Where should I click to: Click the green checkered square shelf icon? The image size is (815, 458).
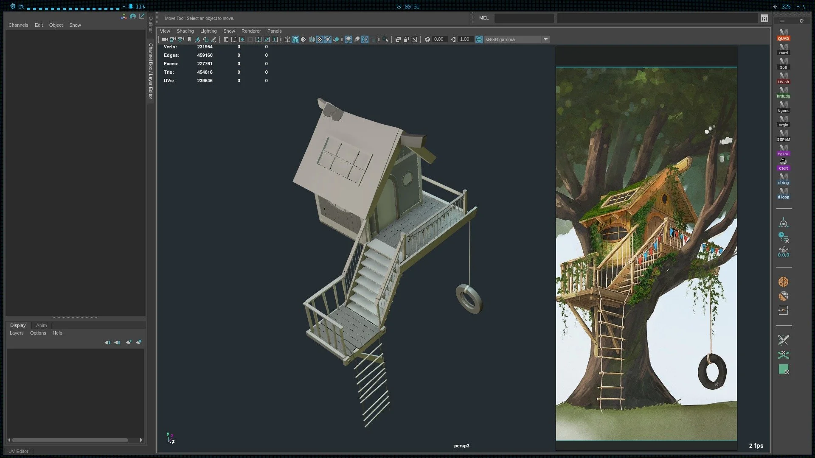pos(784,369)
